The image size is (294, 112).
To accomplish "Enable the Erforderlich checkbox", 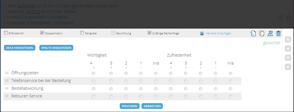I will tap(6, 33).
